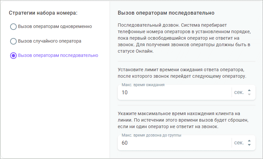Viewport: 263px width, 159px height.
Task: Click the 'Стратегии набора номера:' heading
Action: coord(43,13)
